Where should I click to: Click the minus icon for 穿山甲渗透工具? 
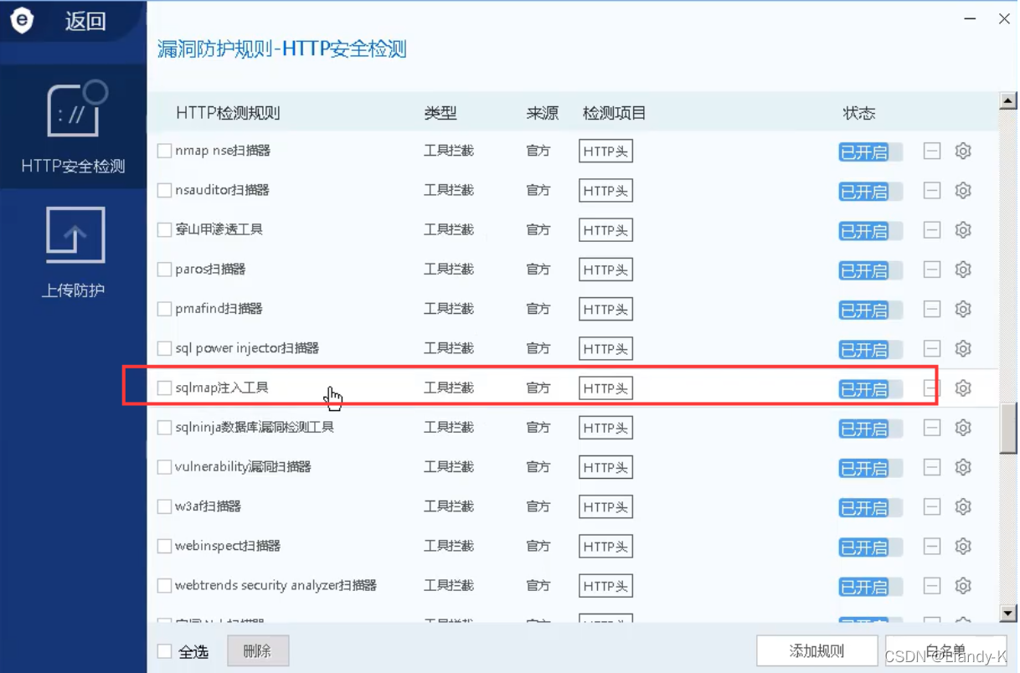tap(932, 230)
